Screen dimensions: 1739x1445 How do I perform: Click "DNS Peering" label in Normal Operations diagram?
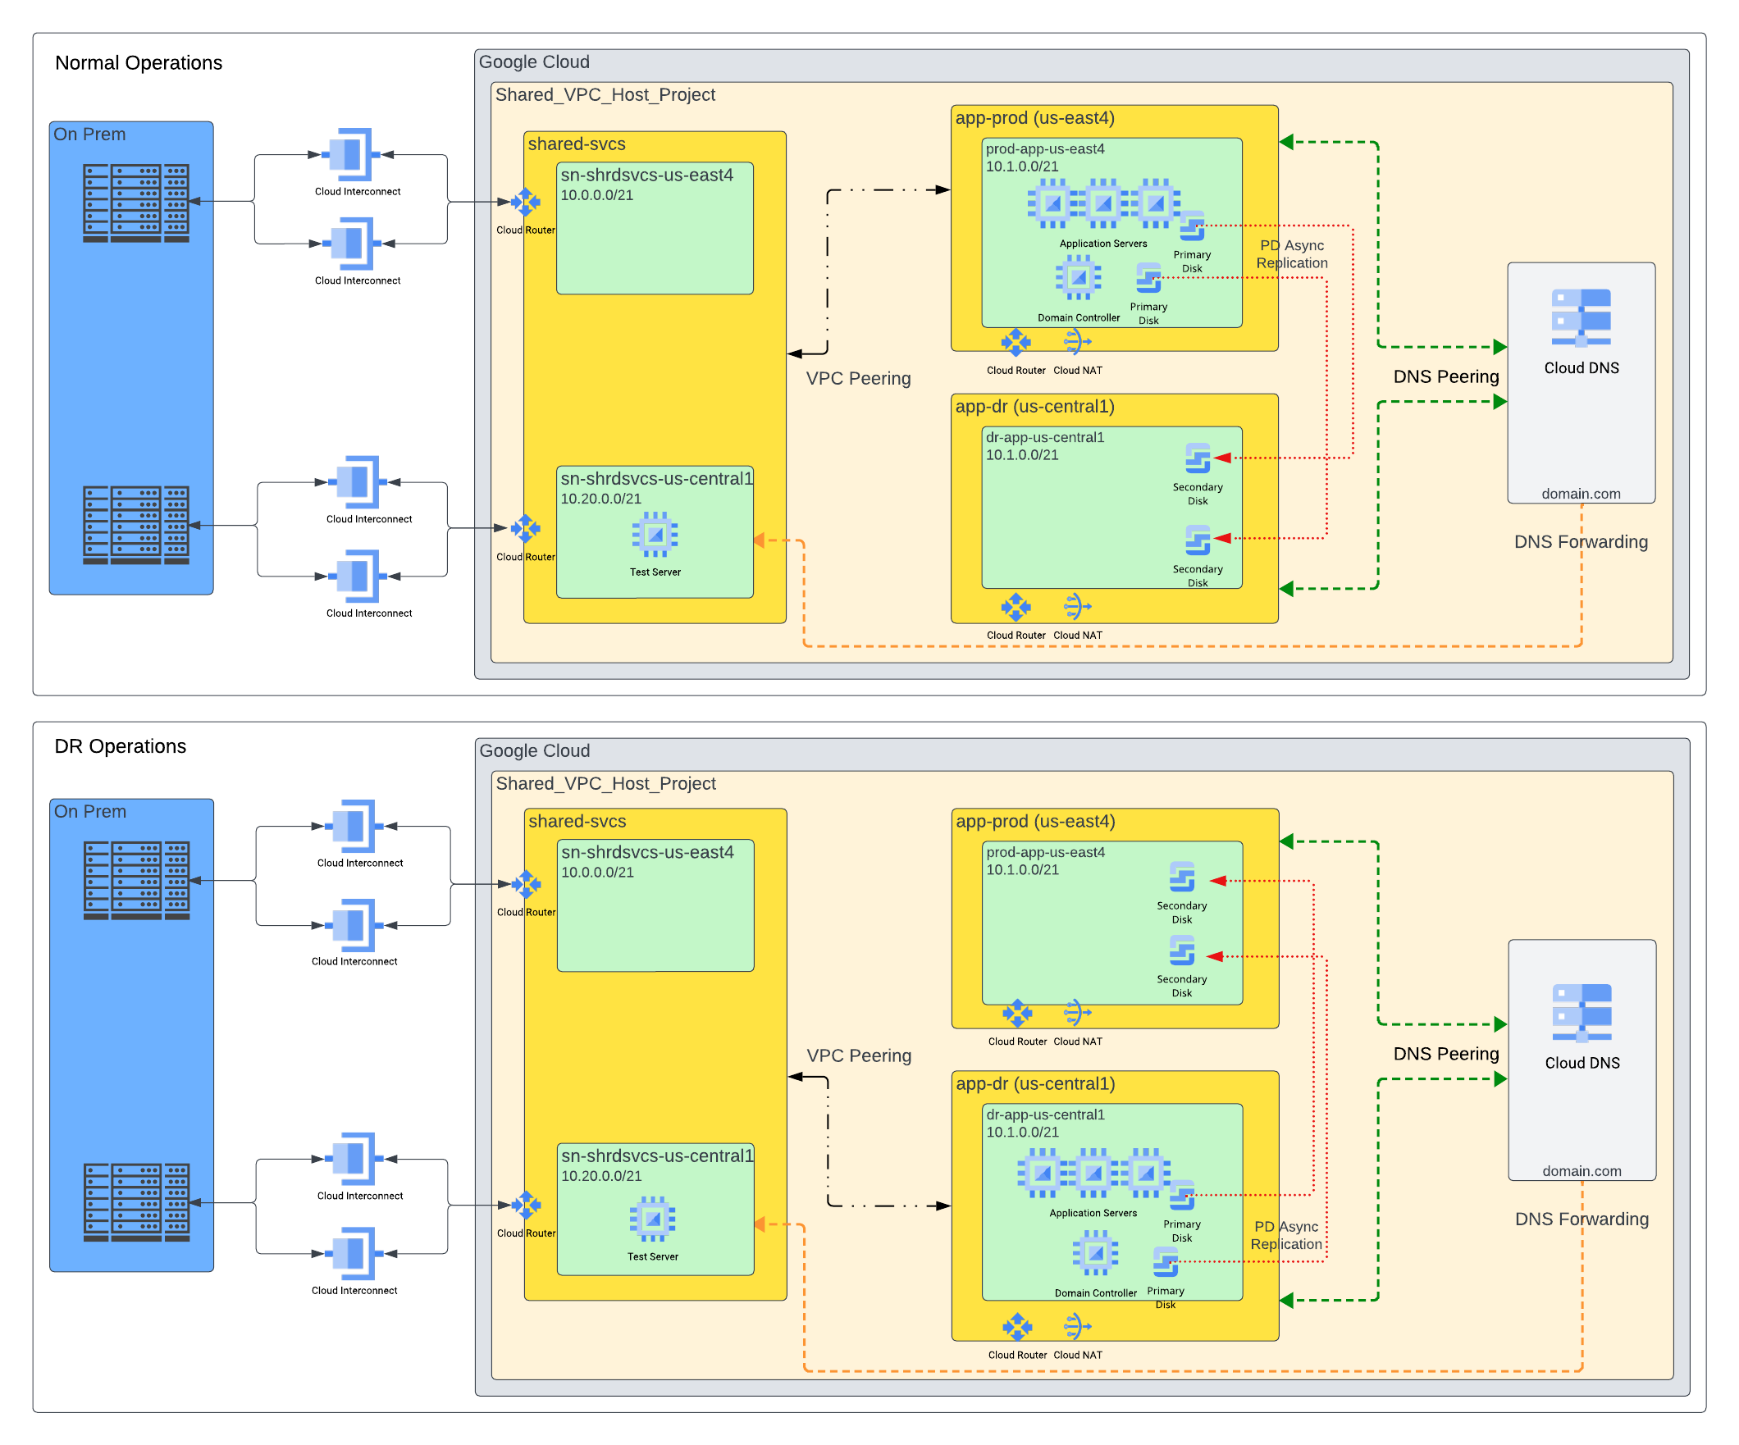pos(1446,376)
